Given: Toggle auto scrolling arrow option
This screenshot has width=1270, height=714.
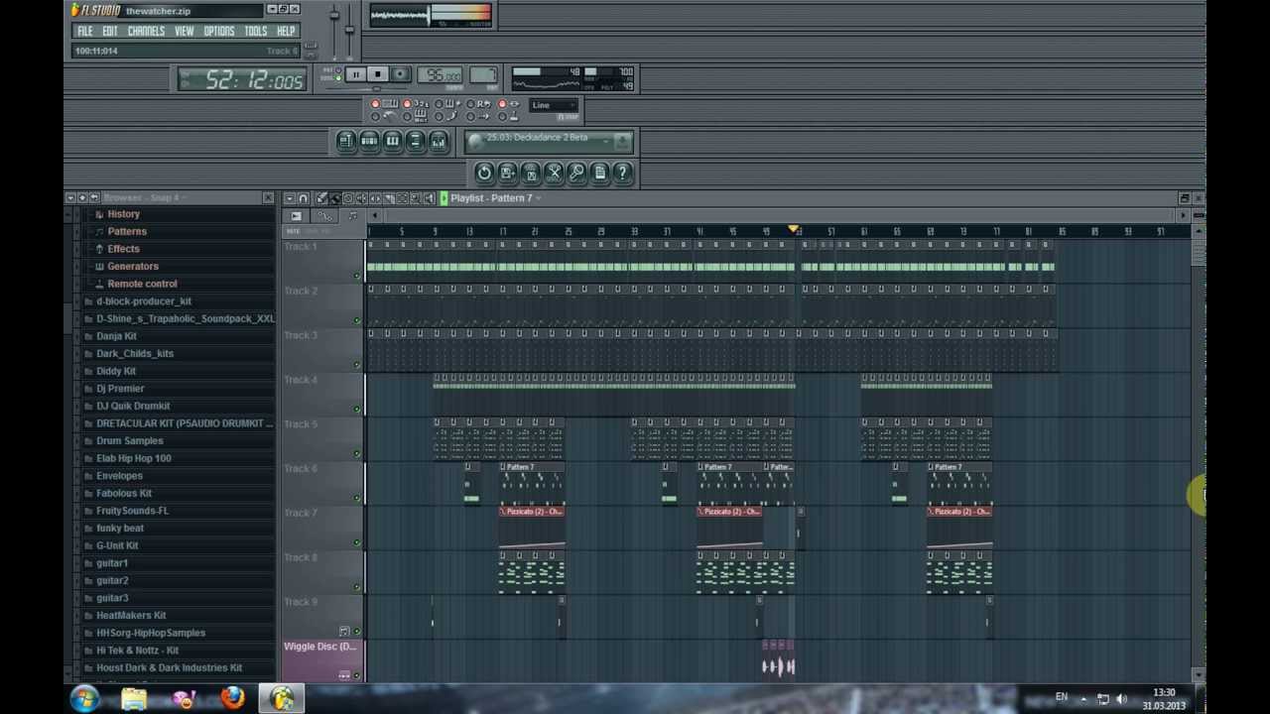Looking at the screenshot, I should point(480,117).
